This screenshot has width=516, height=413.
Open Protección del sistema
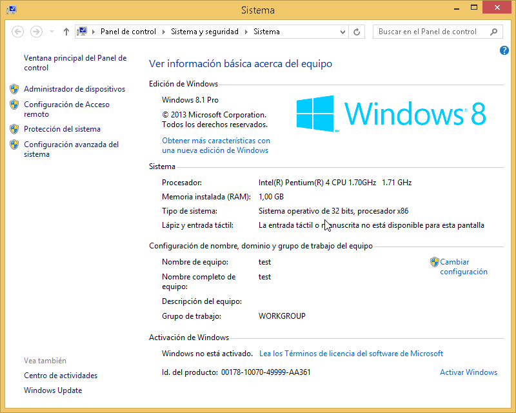tap(62, 129)
